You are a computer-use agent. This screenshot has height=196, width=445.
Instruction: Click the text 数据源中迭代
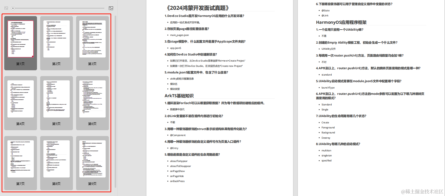(177, 109)
